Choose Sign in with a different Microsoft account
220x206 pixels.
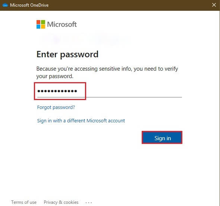[x=81, y=120]
